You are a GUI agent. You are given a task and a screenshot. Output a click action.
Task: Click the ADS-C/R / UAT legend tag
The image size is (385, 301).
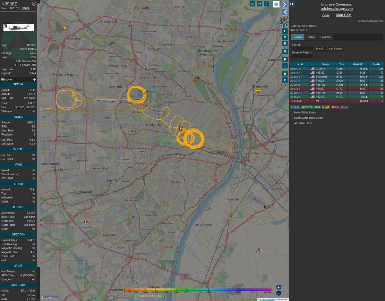point(311,107)
